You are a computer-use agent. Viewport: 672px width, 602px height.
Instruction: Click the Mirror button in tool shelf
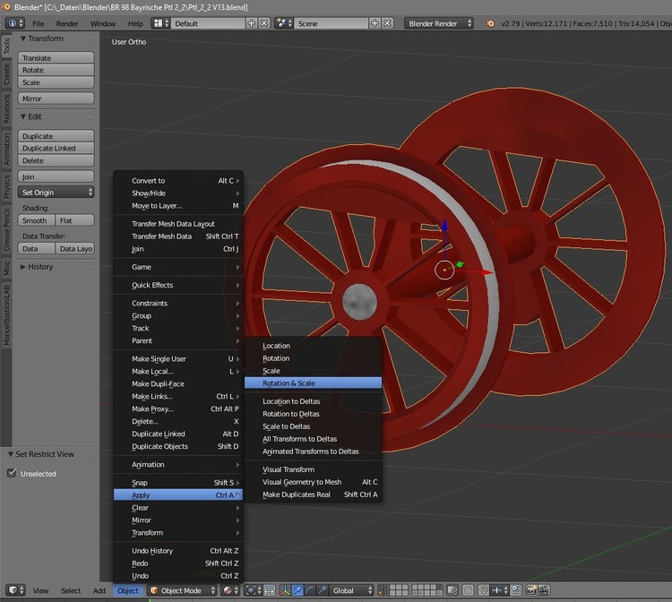56,99
